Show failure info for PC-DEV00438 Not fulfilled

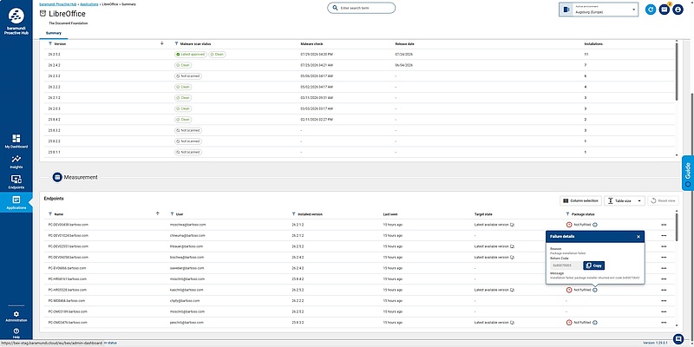595,225
